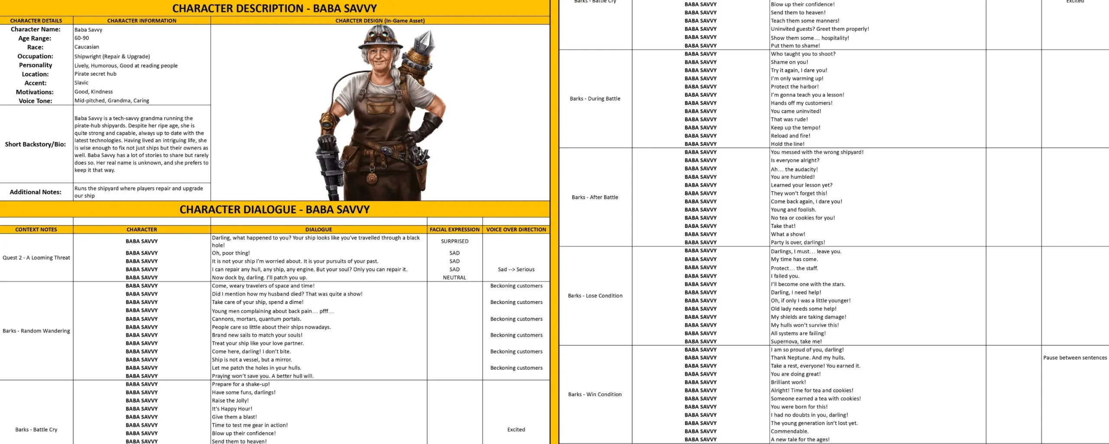Click the Baba Savvy character artwork
The height and width of the screenshot is (444, 1109).
(379, 112)
